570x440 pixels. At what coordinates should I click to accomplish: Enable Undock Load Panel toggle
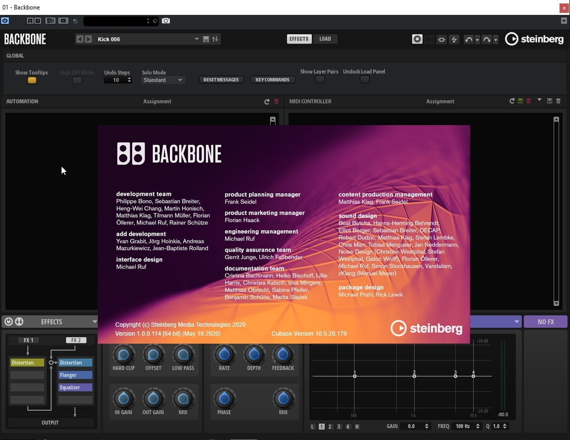coord(364,79)
